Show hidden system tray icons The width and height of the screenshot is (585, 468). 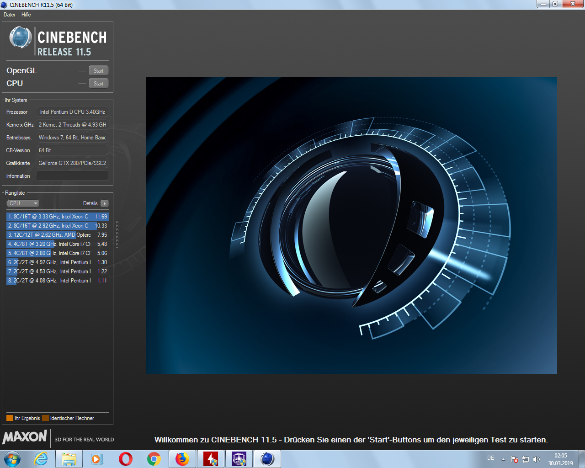(503, 459)
